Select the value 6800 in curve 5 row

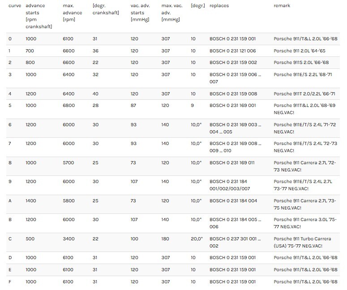click(69, 106)
